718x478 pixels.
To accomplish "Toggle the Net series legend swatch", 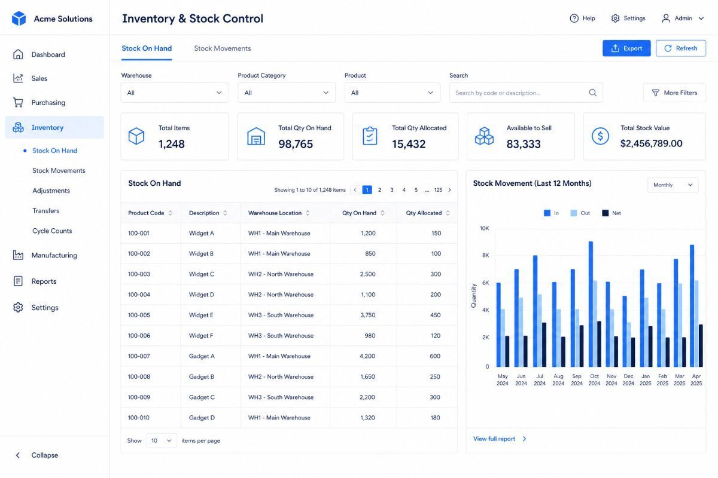I will pyautogui.click(x=605, y=213).
